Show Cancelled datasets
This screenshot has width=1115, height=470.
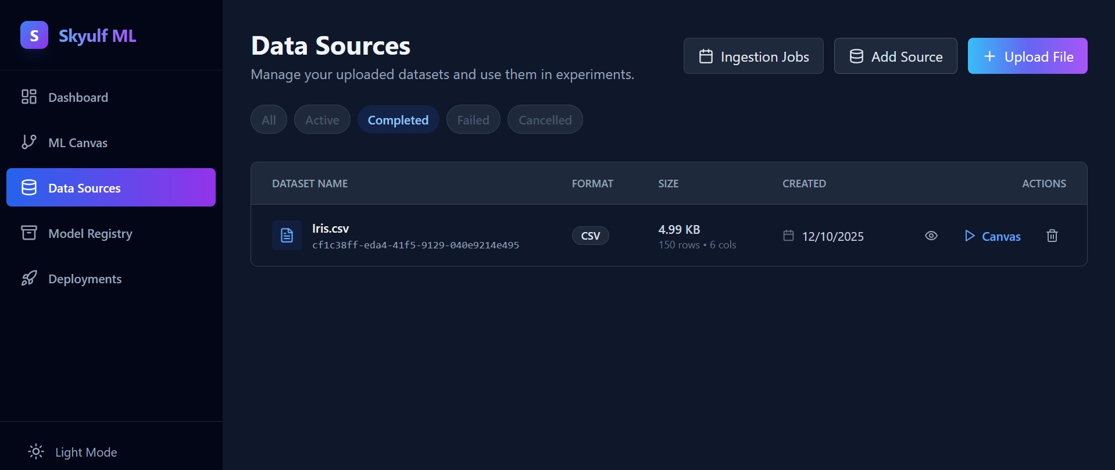(545, 120)
